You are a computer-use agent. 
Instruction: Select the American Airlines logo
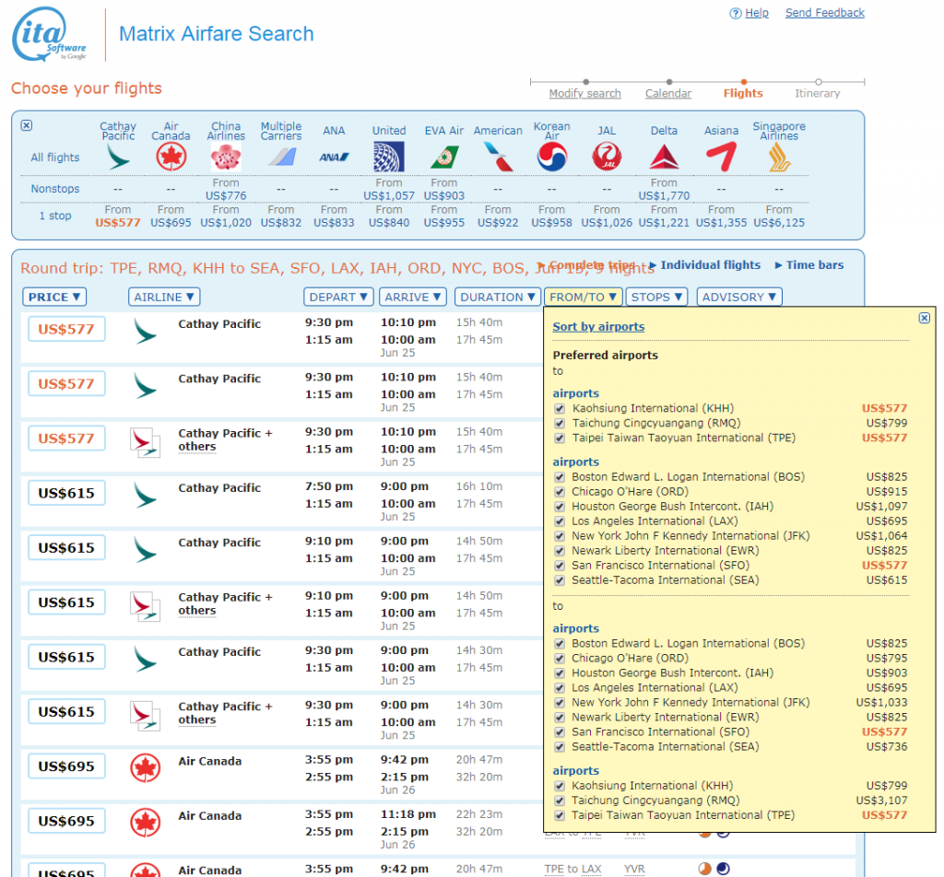tap(498, 157)
